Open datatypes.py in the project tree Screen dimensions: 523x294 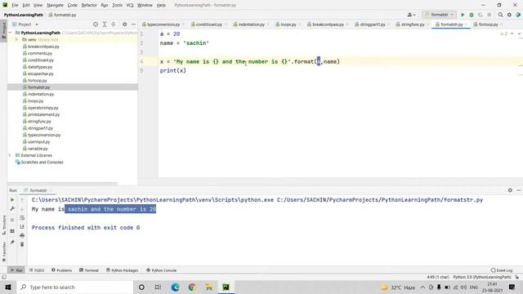point(40,67)
